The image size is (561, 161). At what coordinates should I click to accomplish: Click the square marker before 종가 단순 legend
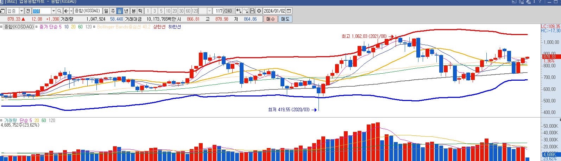tap(36, 27)
